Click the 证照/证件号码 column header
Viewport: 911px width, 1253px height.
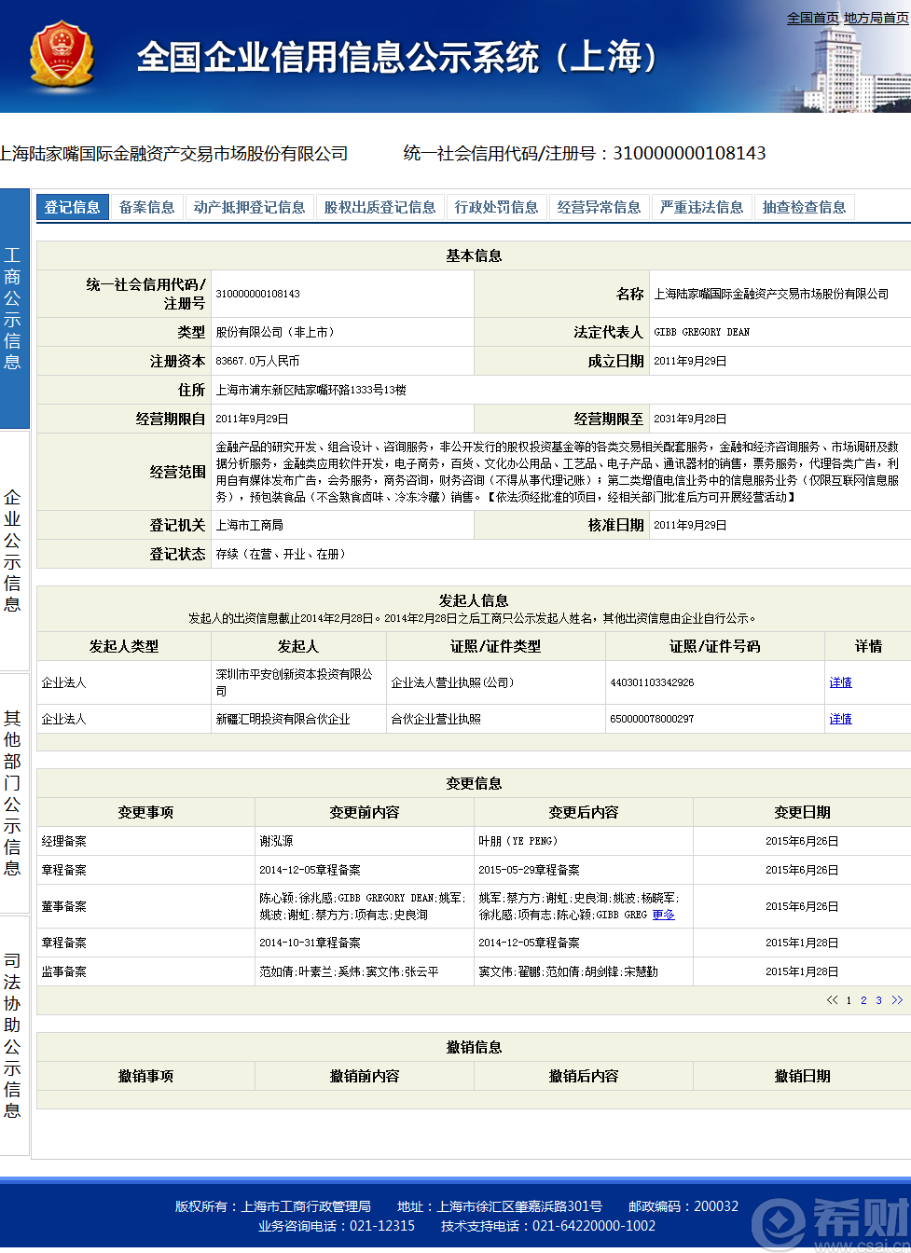[x=714, y=646]
